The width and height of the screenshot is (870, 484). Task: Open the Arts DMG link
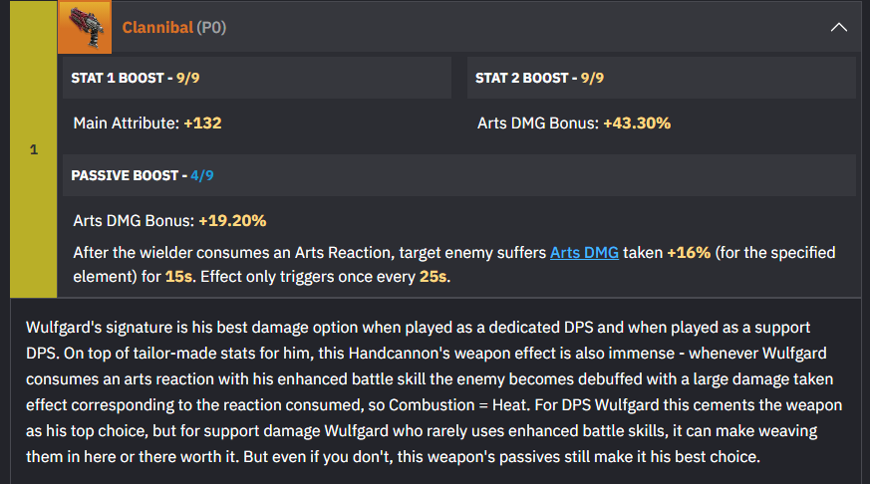point(584,253)
